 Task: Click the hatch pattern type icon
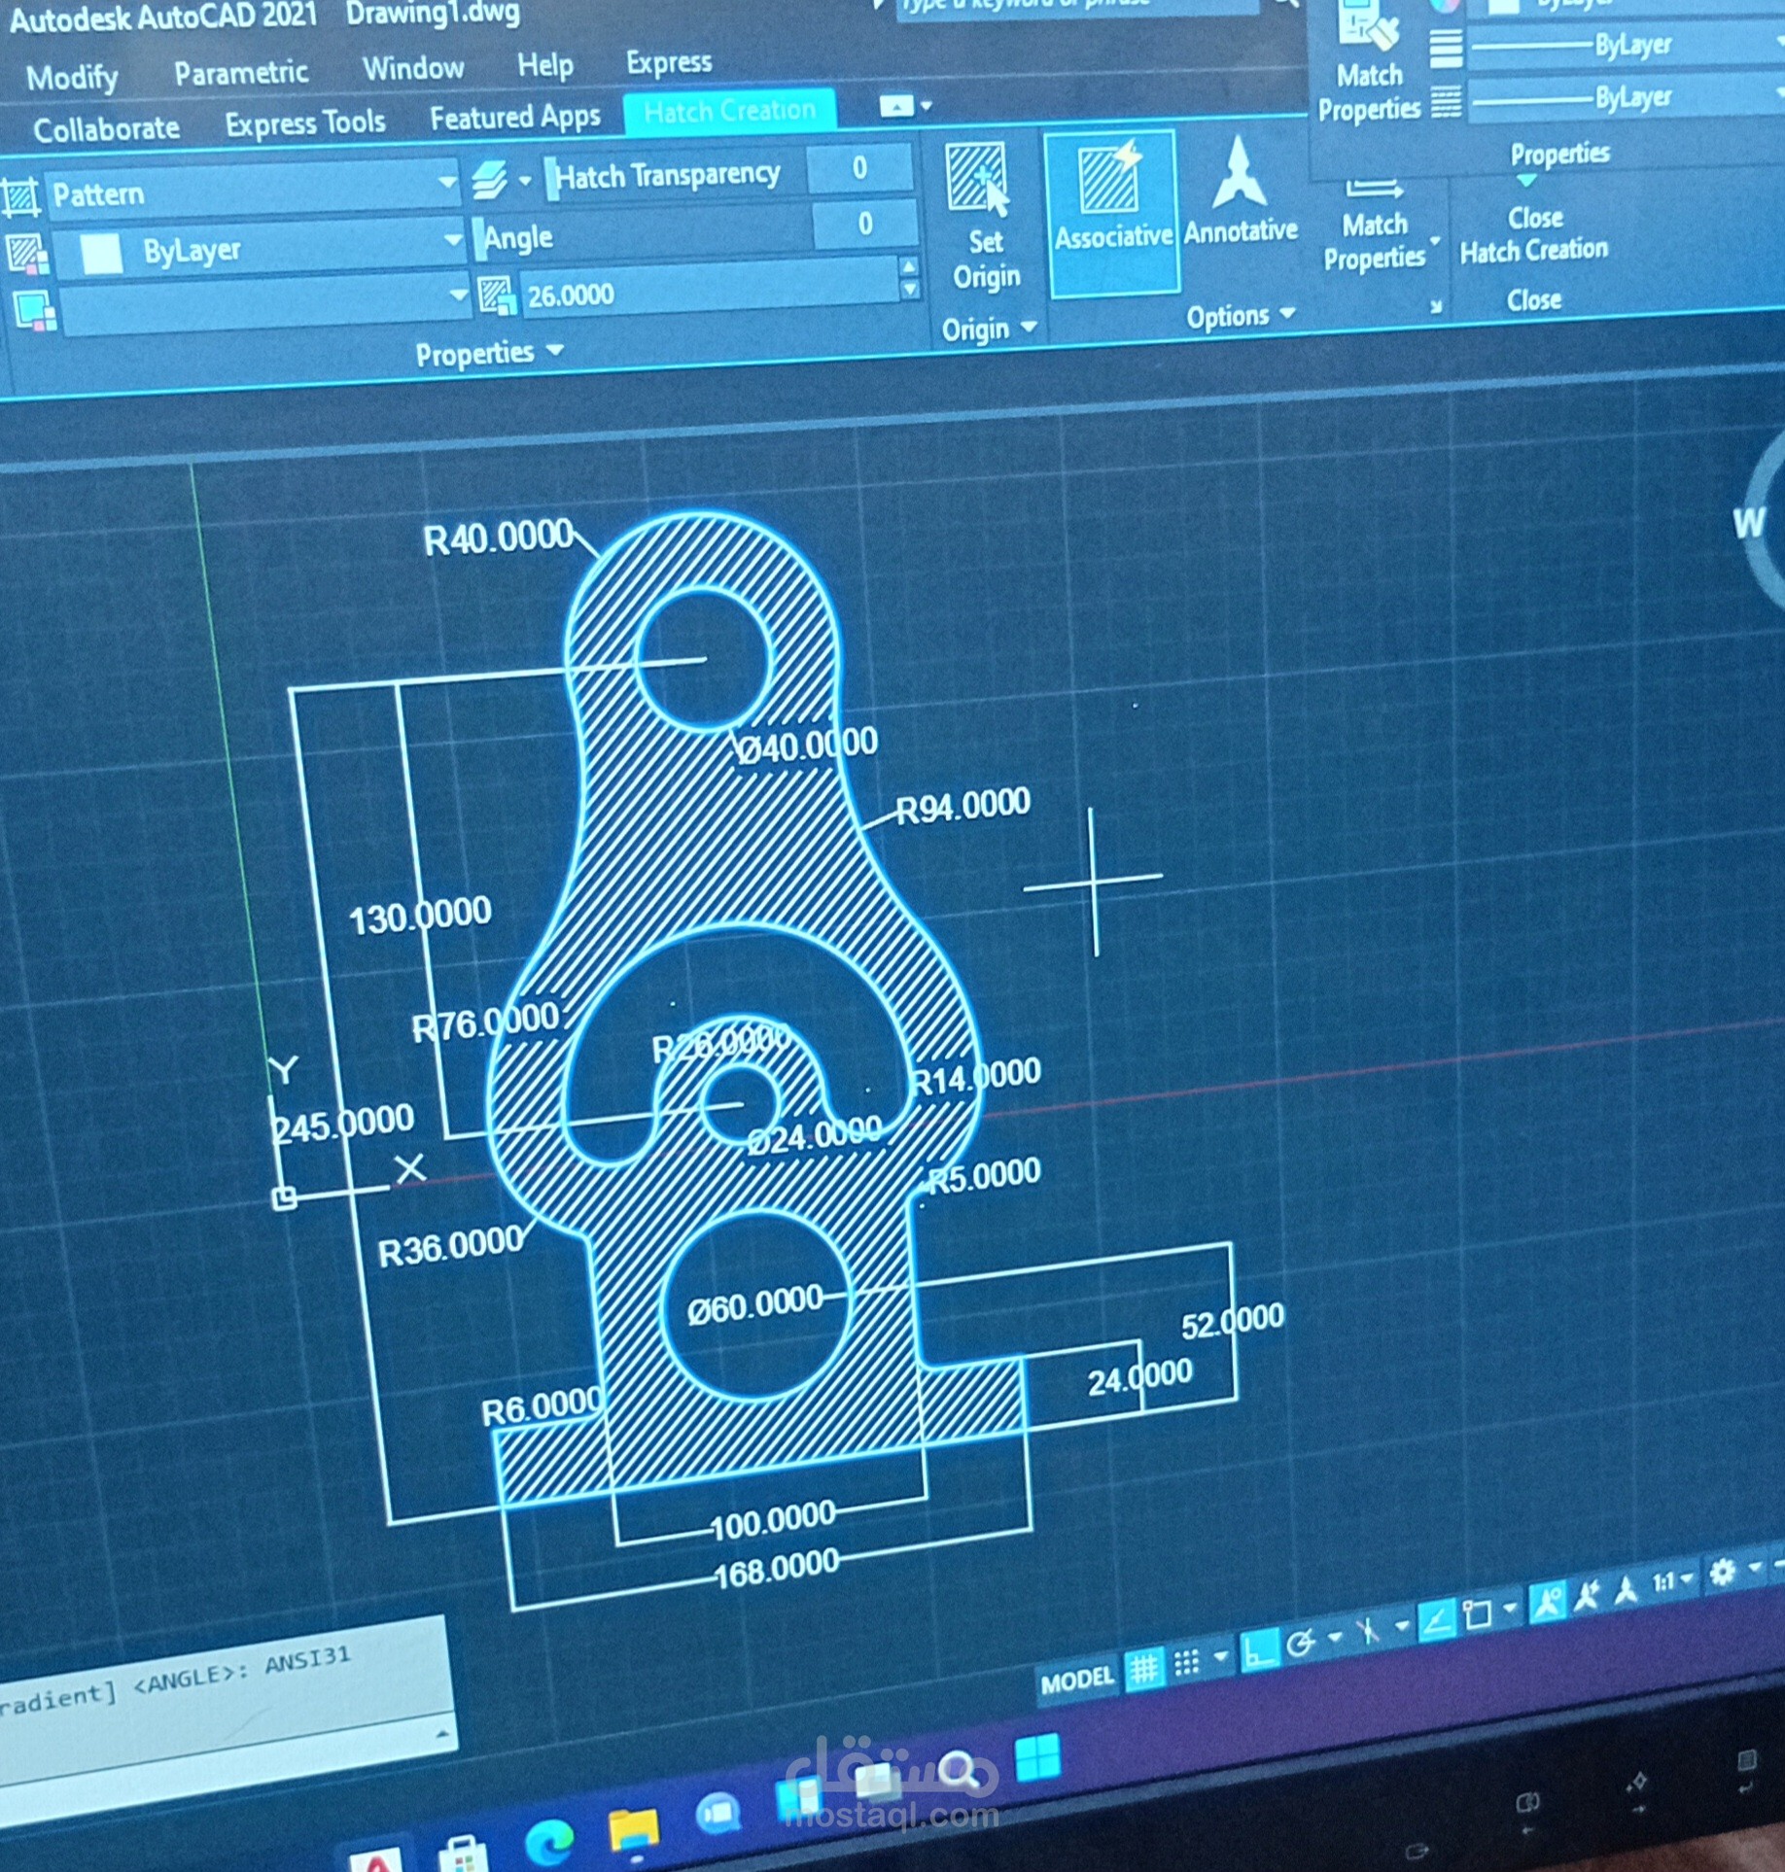20,197
